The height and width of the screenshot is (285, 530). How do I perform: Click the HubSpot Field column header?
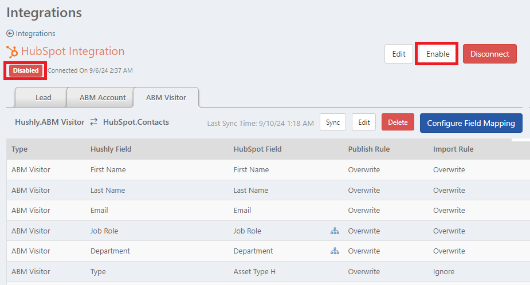(257, 149)
